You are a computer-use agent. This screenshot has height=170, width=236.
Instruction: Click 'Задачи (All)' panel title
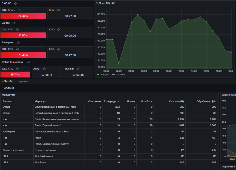[229, 95]
